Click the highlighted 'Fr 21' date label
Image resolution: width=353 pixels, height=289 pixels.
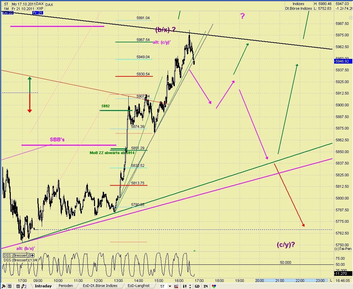pos(37,12)
